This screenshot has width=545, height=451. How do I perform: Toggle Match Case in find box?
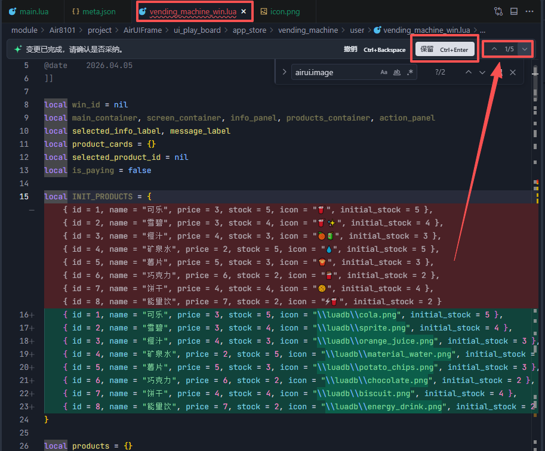(384, 72)
